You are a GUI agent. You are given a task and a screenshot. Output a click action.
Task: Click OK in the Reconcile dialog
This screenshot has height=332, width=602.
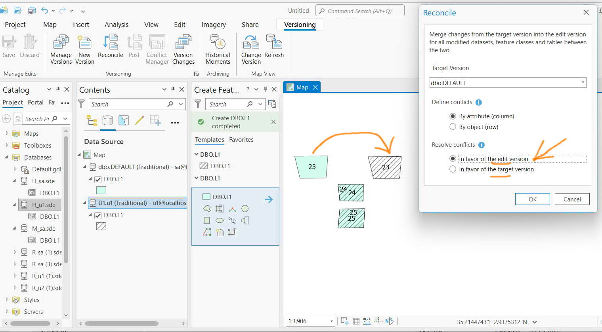pyautogui.click(x=532, y=199)
